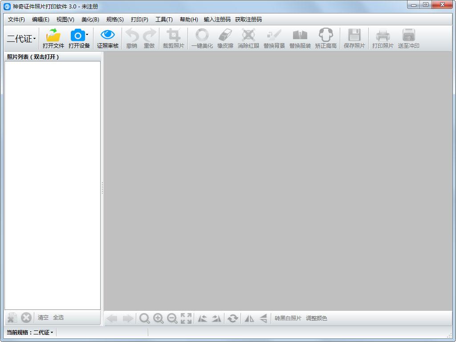Click the 打印照片 printer icon
The height and width of the screenshot is (342, 456).
click(x=383, y=36)
